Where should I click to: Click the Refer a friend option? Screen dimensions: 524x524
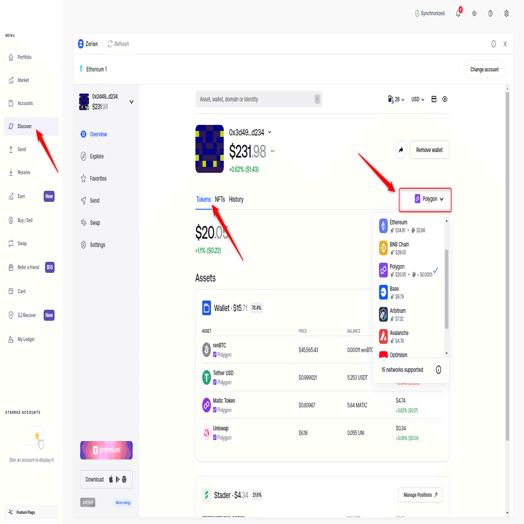29,267
